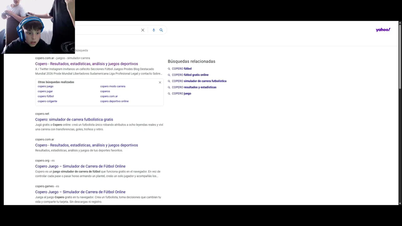Select the "copero deportivo online" suggestion

(x=114, y=101)
